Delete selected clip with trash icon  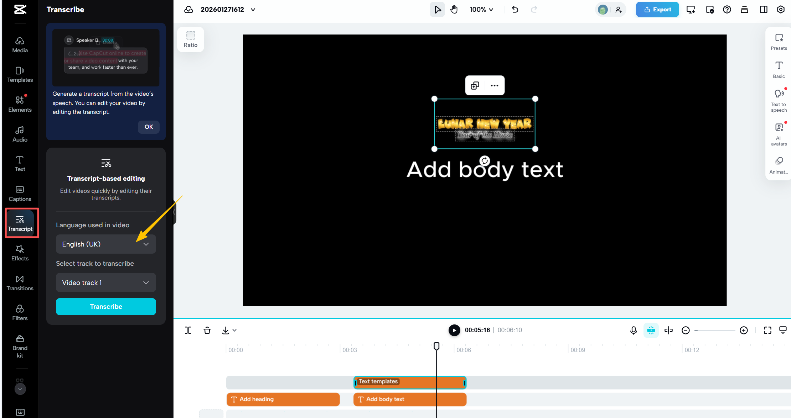click(207, 330)
